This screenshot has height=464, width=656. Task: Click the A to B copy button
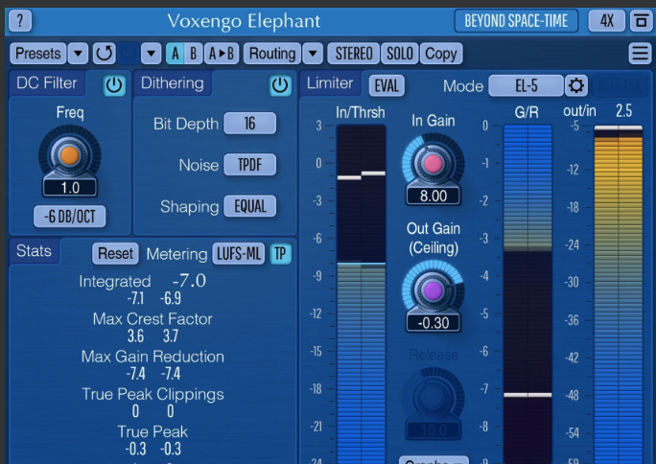tap(222, 54)
